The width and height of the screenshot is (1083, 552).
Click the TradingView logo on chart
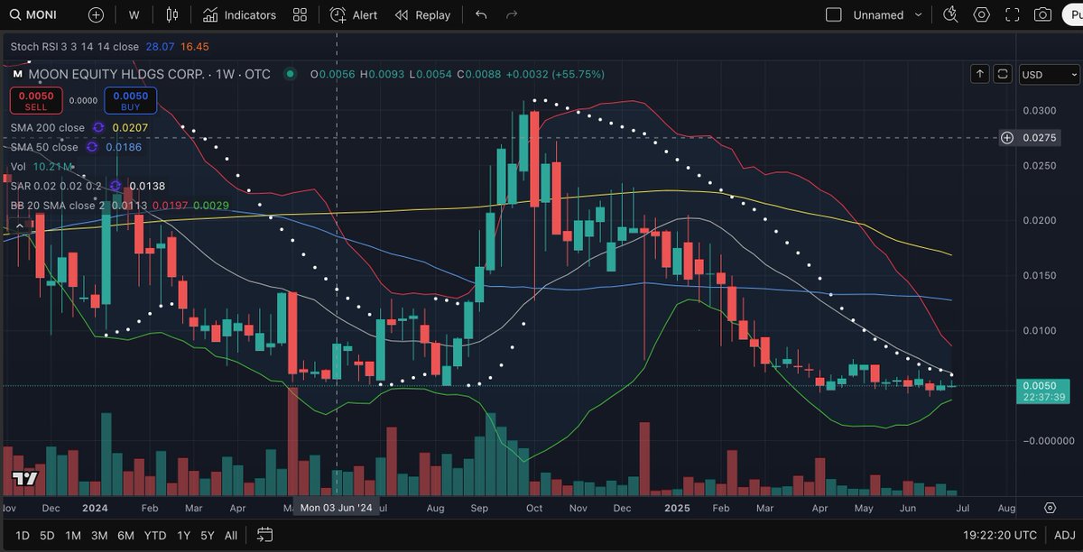pyautogui.click(x=25, y=478)
